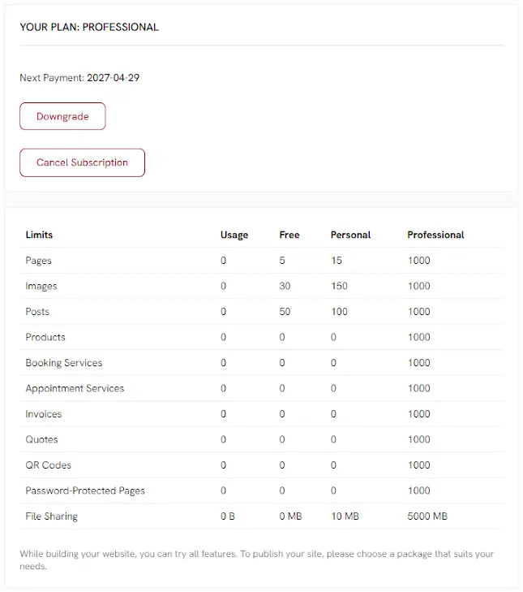The image size is (523, 592).
Task: Select the QR Codes row label
Action: coord(49,465)
